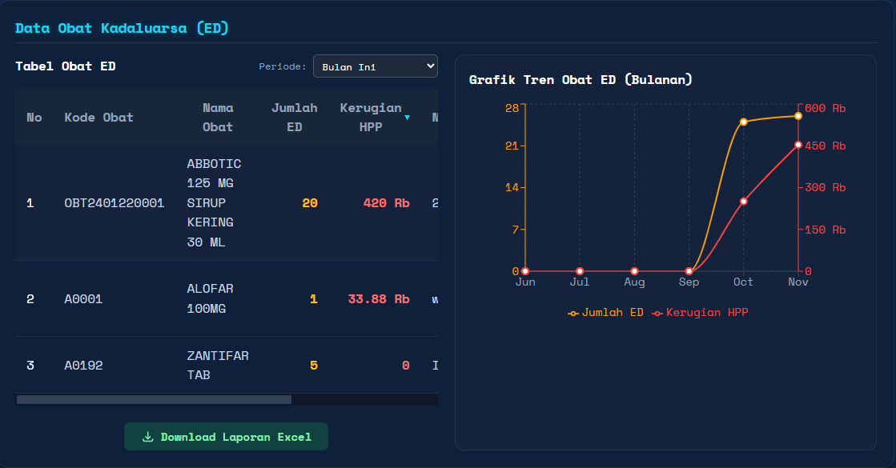Click the sort arrow beside Kerugian HPP
The image size is (896, 468).
(x=407, y=118)
